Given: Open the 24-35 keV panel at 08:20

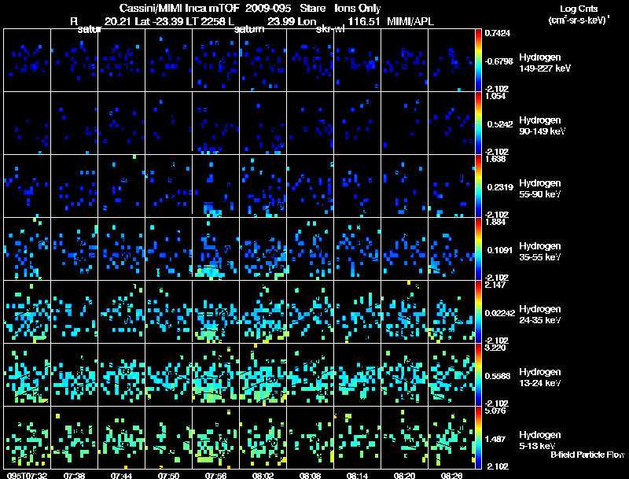Looking at the screenshot, I should click(x=403, y=311).
